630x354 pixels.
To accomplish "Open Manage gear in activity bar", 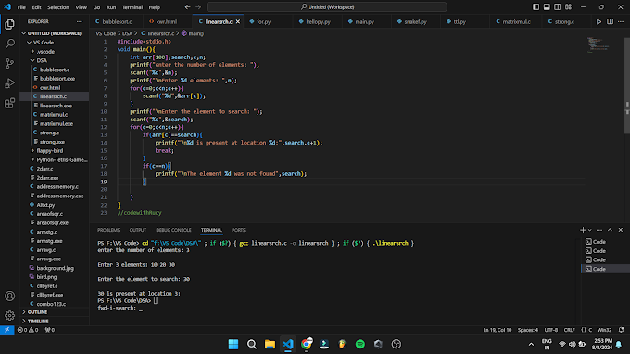I will click(x=9, y=316).
